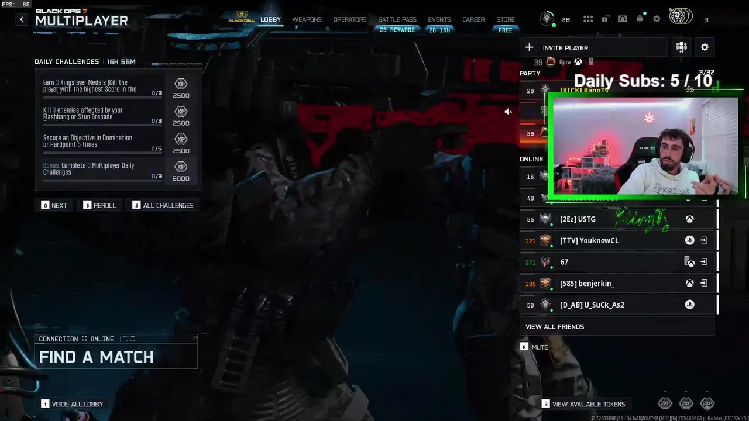Open the Operators tab
The width and height of the screenshot is (749, 421).
point(350,19)
